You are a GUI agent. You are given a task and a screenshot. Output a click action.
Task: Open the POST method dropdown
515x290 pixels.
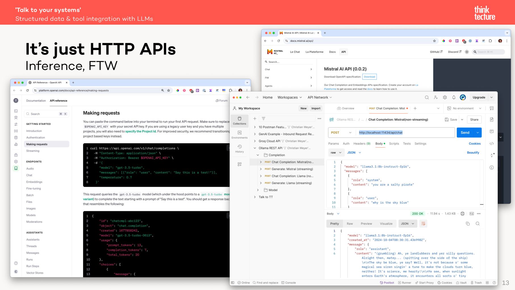tap(341, 132)
